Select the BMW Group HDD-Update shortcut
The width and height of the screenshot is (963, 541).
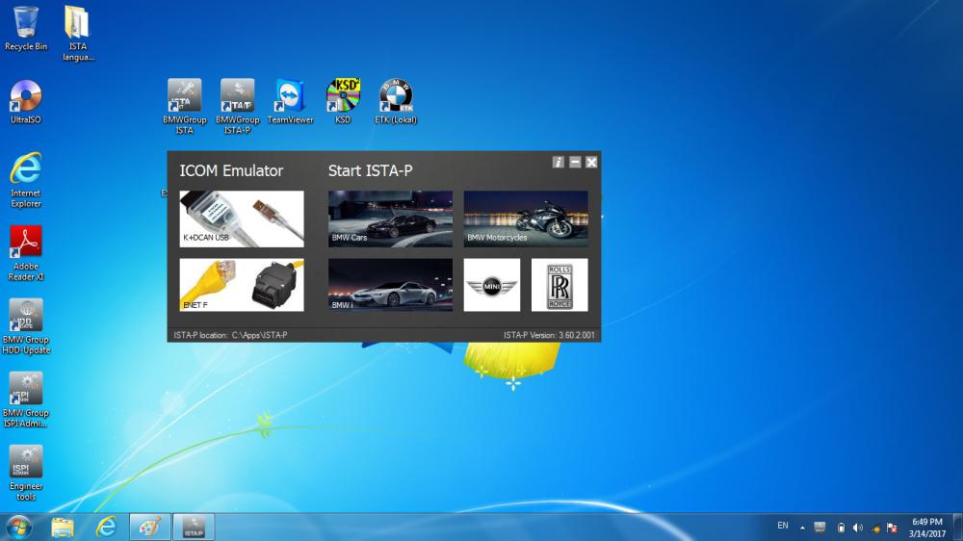pyautogui.click(x=26, y=326)
